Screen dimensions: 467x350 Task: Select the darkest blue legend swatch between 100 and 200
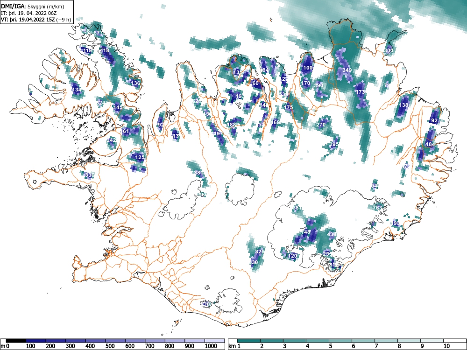36,341
